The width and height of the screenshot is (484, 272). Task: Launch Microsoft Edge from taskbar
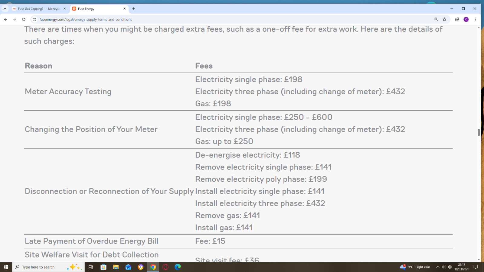click(x=178, y=267)
